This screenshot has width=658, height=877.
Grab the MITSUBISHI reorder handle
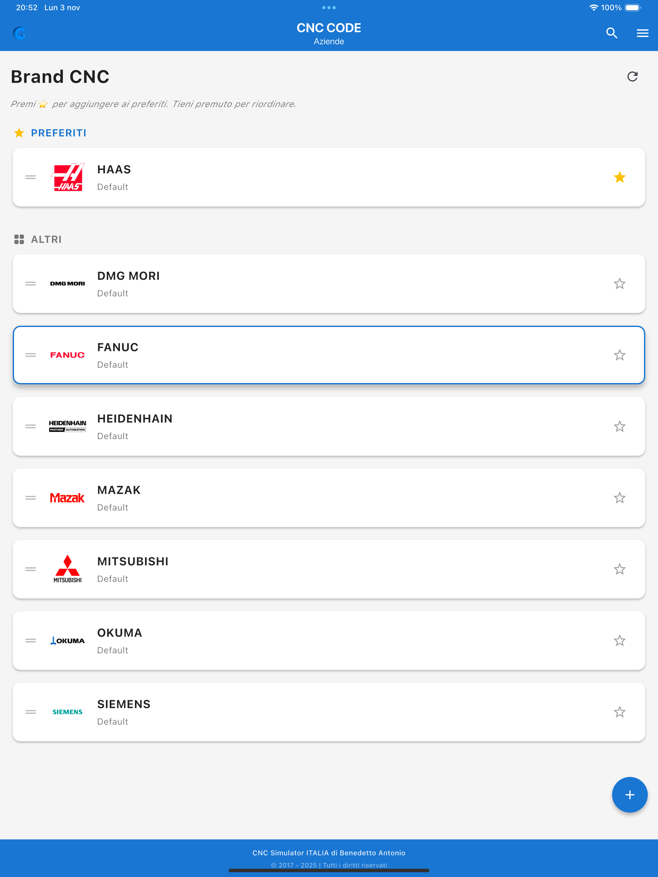click(31, 569)
